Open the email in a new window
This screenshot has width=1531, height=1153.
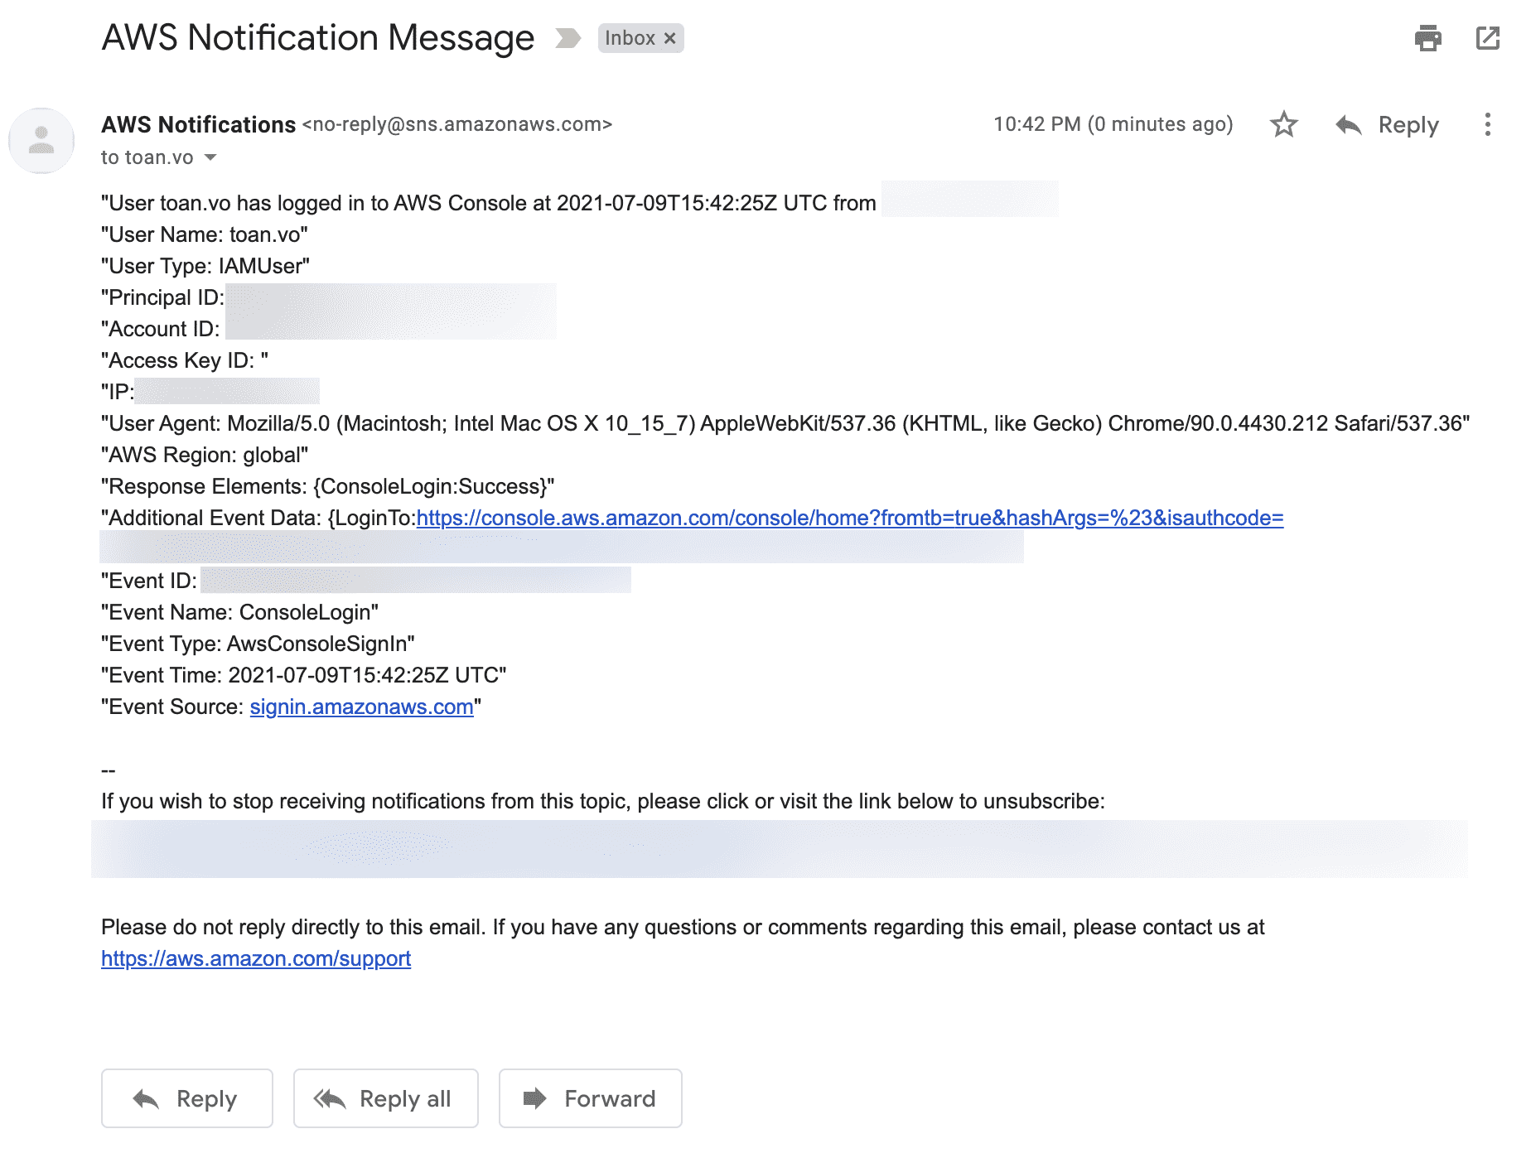tap(1488, 38)
